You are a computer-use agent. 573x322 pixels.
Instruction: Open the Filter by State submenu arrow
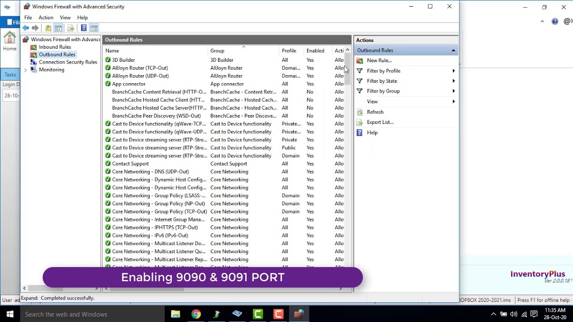tap(453, 81)
